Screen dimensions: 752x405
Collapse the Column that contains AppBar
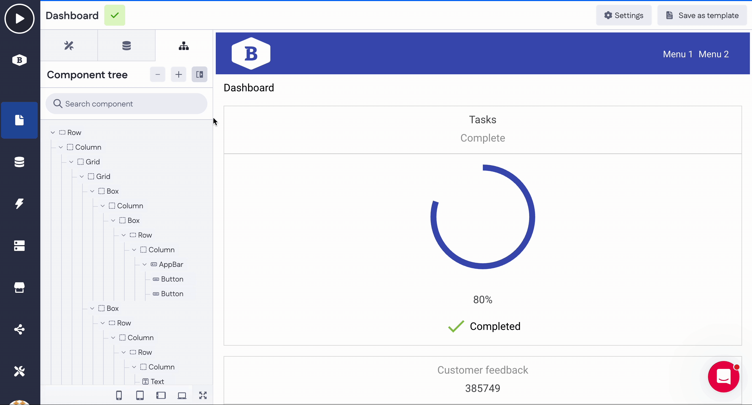pos(134,250)
